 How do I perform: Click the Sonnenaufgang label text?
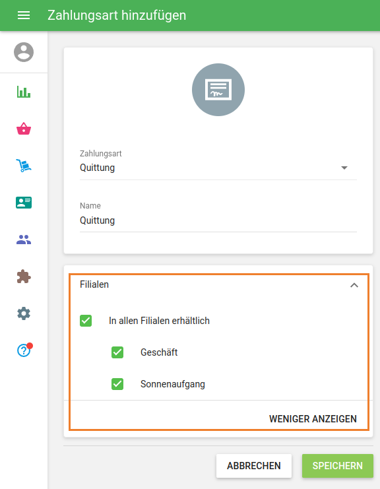tap(173, 384)
